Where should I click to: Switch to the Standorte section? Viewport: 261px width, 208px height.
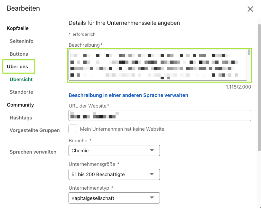pyautogui.click(x=21, y=92)
